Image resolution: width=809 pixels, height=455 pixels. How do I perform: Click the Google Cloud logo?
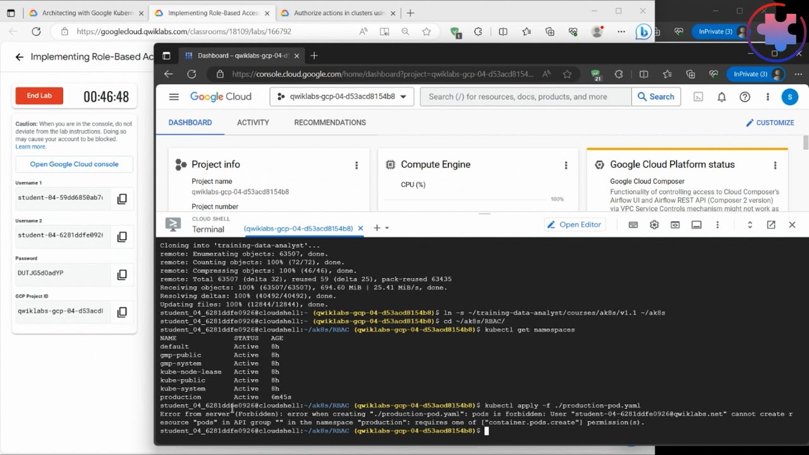pos(221,97)
